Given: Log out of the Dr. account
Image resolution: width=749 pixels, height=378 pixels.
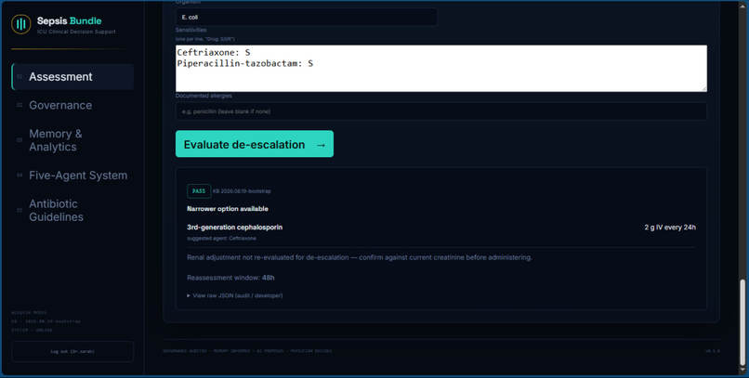Looking at the screenshot, I should pyautogui.click(x=72, y=351).
